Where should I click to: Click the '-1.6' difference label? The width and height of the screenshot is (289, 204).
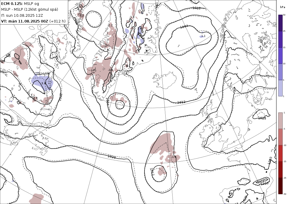[x=132, y=17]
